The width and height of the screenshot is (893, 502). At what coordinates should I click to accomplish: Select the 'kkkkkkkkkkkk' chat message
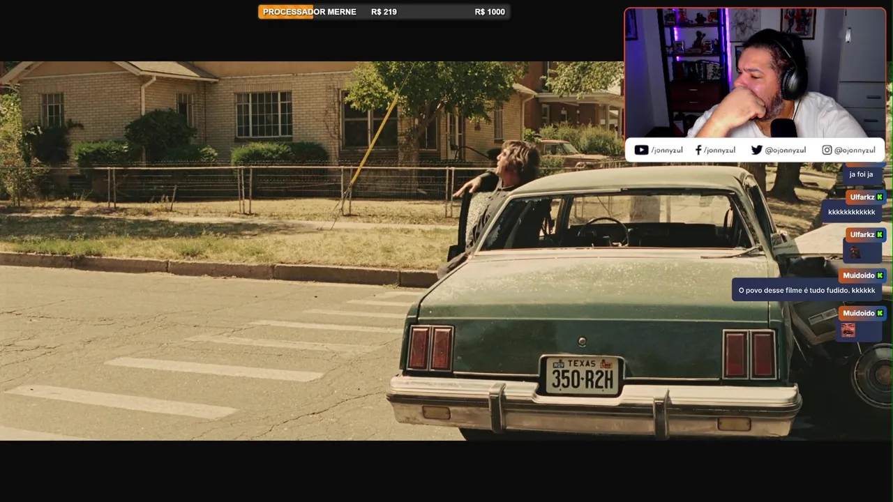pos(852,212)
